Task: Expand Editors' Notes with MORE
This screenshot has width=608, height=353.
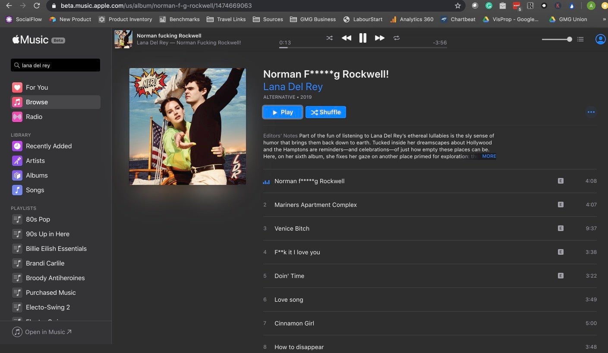Action: tap(489, 156)
